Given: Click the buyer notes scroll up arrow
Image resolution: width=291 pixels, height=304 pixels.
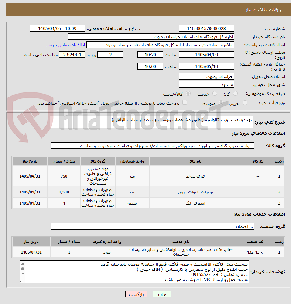Looking at the screenshot, I should coord(23,263).
